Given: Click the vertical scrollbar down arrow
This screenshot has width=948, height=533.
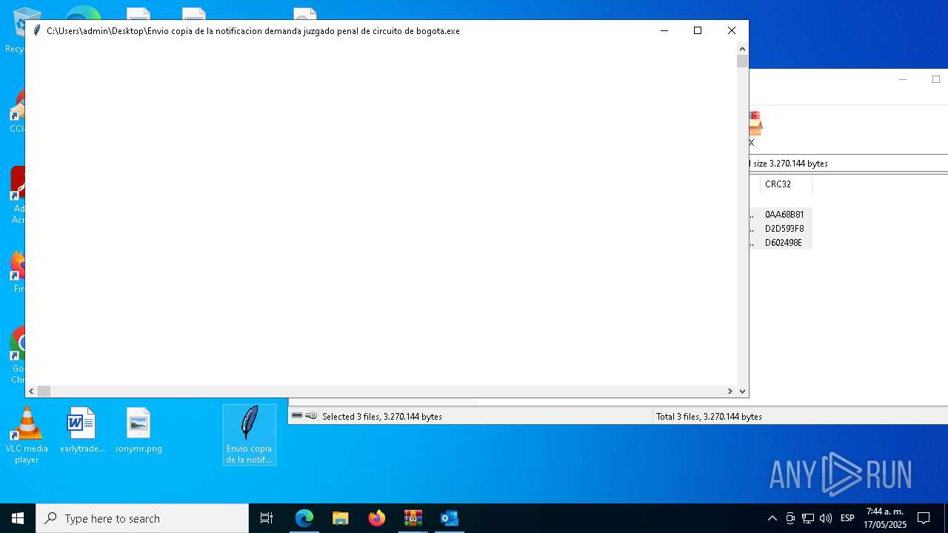Looking at the screenshot, I should point(743,392).
